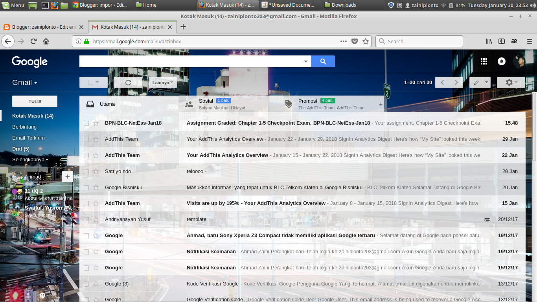Select Andriyansyah Yusuf email checkbox
537x302 pixels.
click(x=86, y=219)
